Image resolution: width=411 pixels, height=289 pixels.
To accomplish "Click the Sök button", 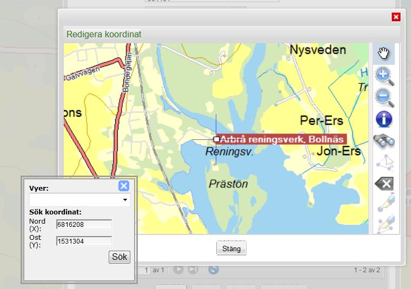I will tap(120, 257).
